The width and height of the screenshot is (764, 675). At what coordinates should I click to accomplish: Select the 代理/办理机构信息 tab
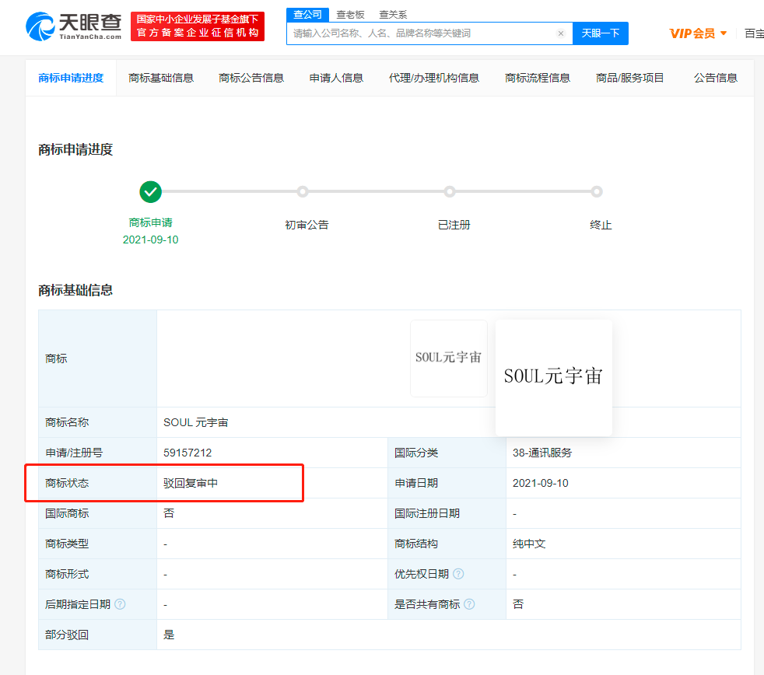[434, 78]
